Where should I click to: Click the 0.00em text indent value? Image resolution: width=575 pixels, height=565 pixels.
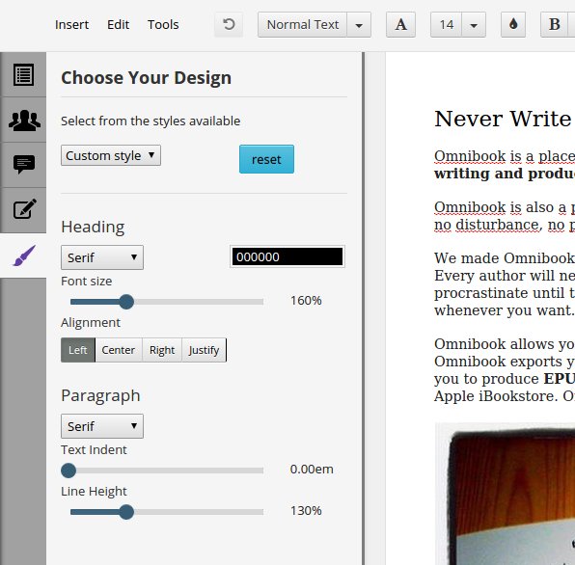pos(312,469)
